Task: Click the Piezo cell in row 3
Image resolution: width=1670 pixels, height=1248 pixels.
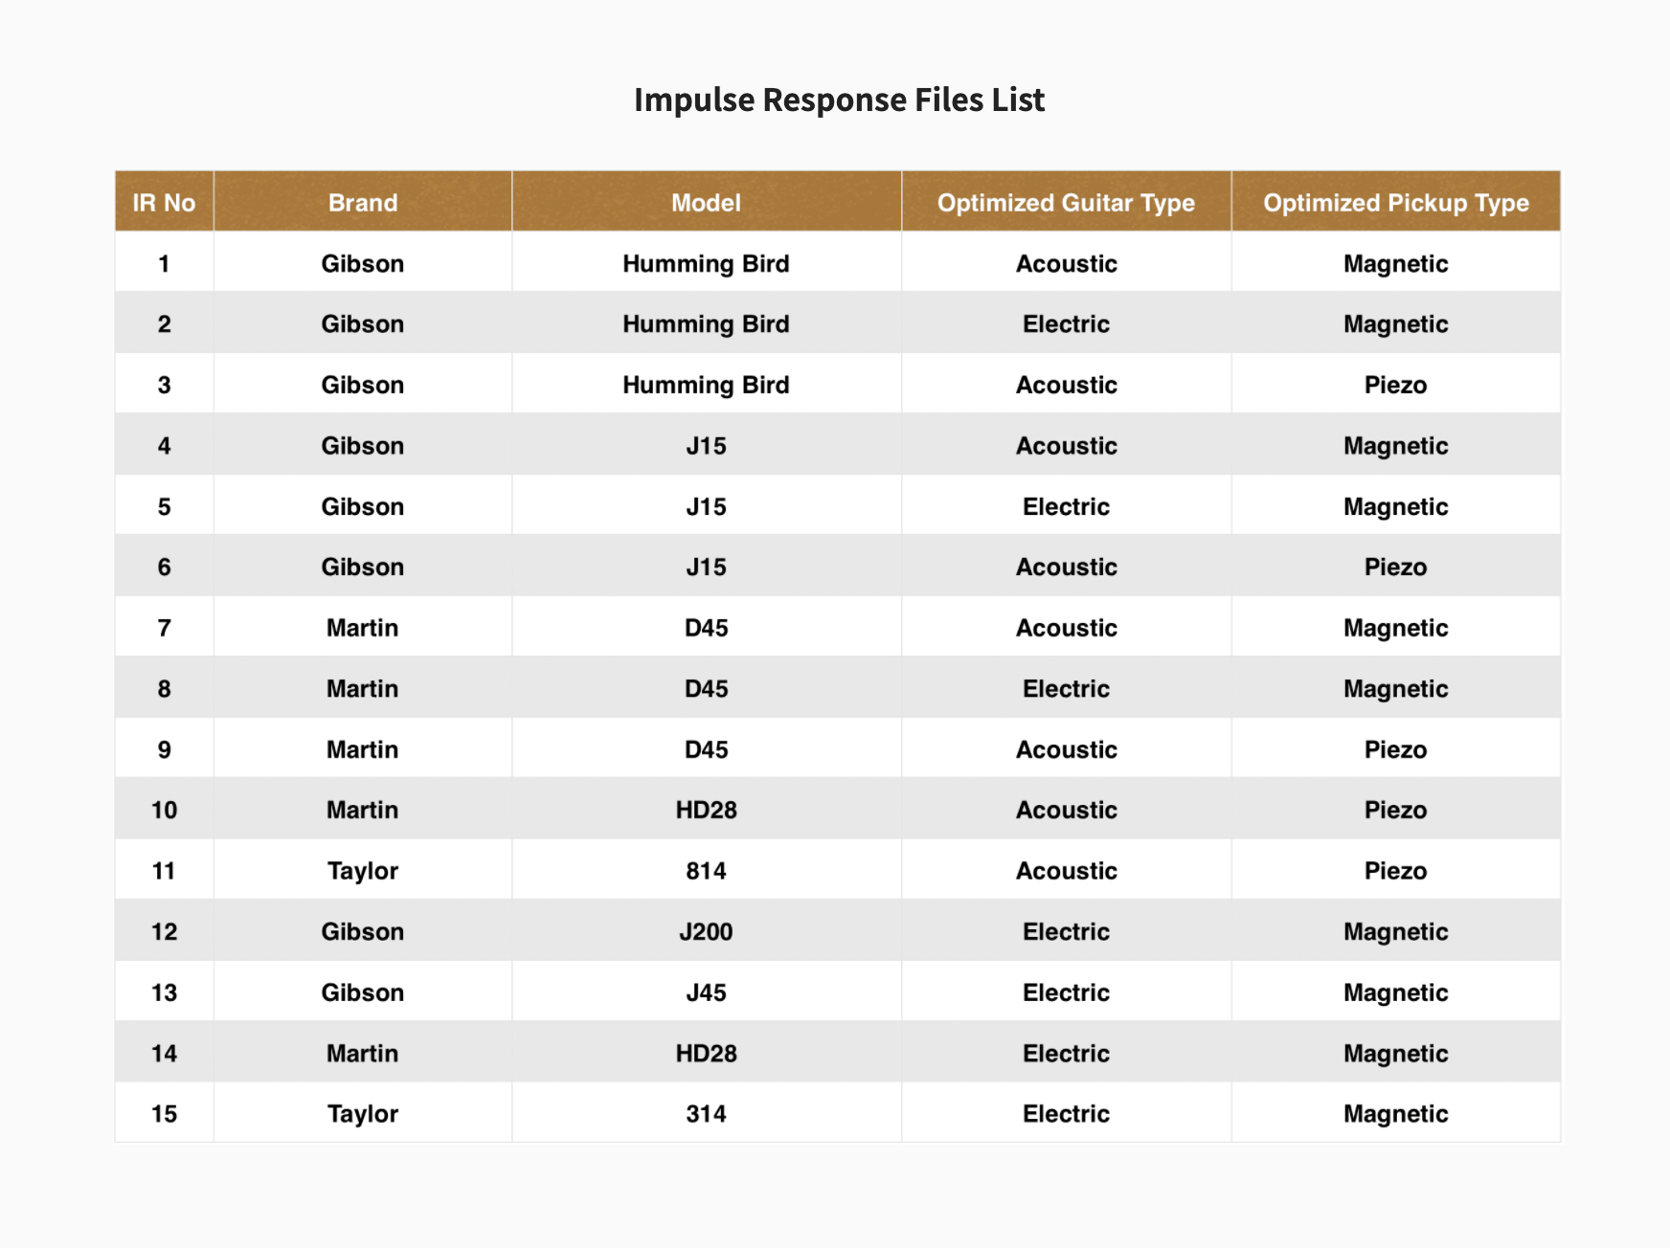Action: point(1395,385)
